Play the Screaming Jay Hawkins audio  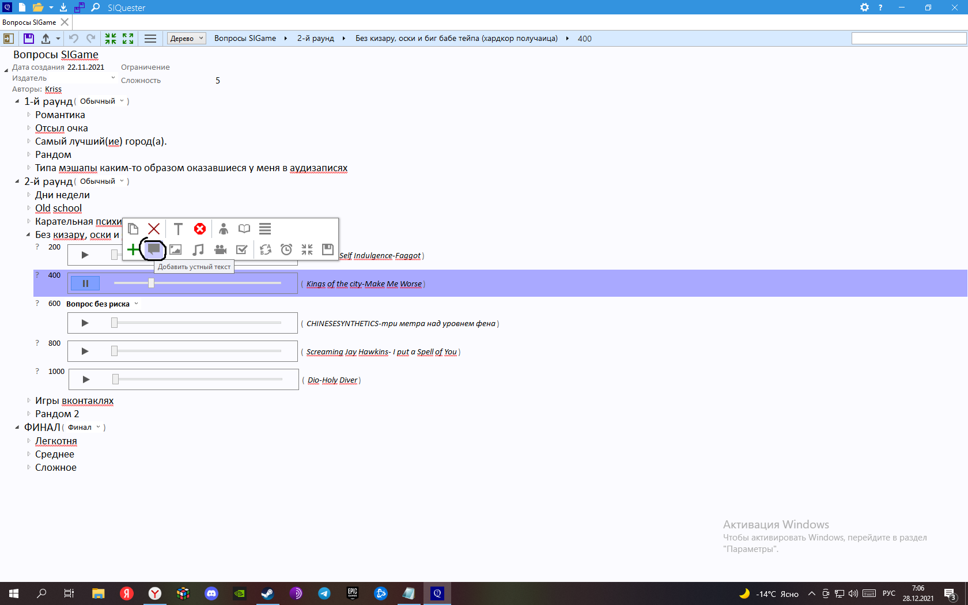click(x=85, y=351)
